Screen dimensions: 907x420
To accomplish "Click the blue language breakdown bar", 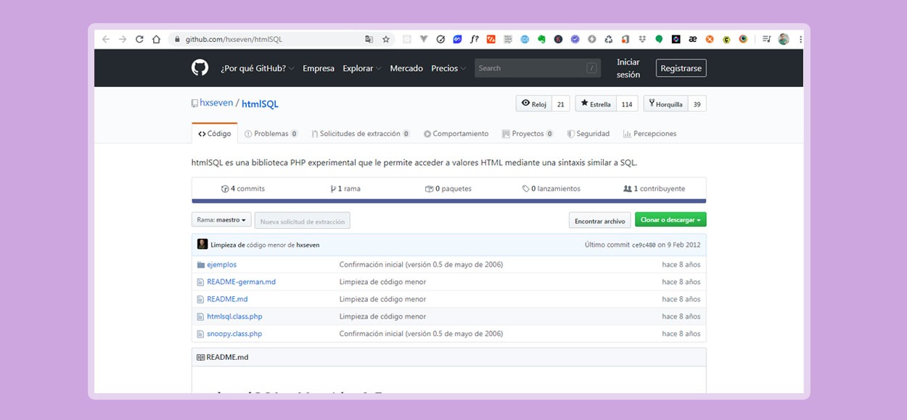I will coord(448,201).
